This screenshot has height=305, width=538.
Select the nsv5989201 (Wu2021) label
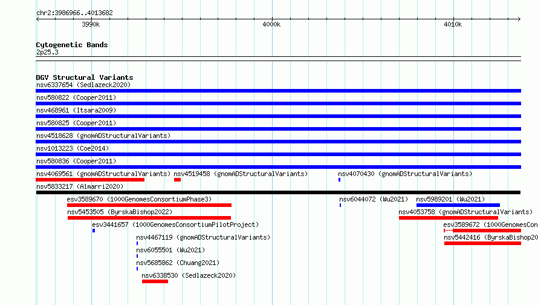pyautogui.click(x=450, y=199)
